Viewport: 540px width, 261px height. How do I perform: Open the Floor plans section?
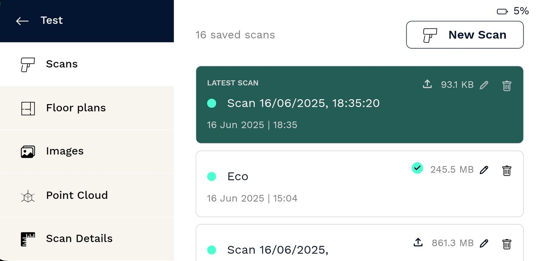[x=87, y=108]
